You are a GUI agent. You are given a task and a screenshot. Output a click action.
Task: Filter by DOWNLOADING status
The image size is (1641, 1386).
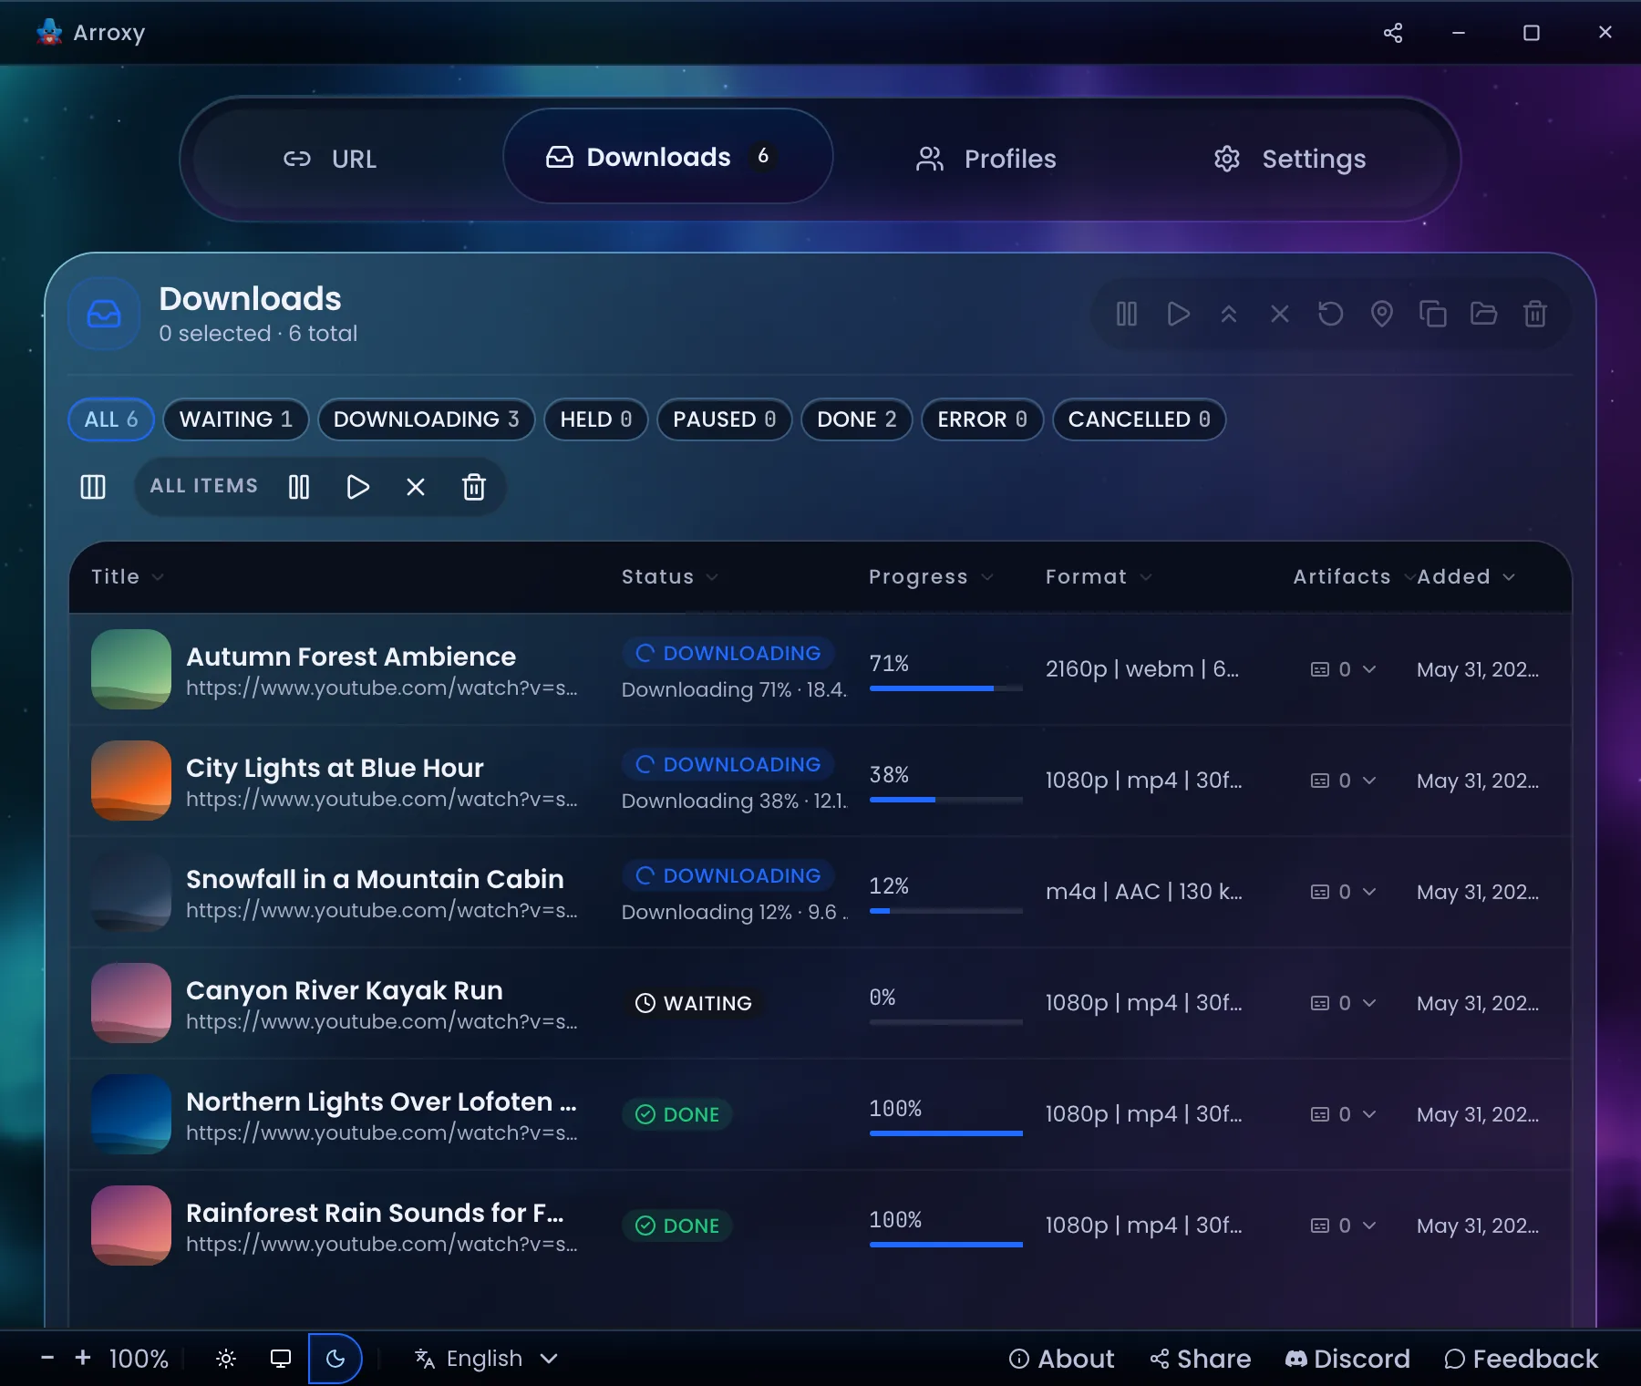[x=426, y=419]
